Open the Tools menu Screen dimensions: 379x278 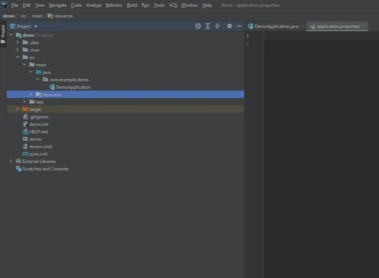click(159, 5)
